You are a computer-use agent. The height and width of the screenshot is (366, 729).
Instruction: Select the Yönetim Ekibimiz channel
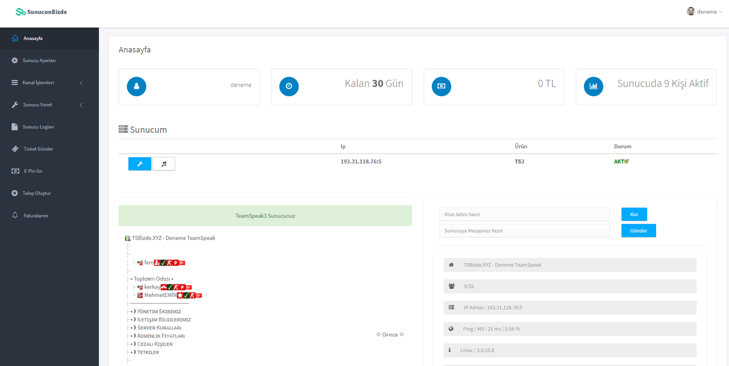[x=159, y=312]
